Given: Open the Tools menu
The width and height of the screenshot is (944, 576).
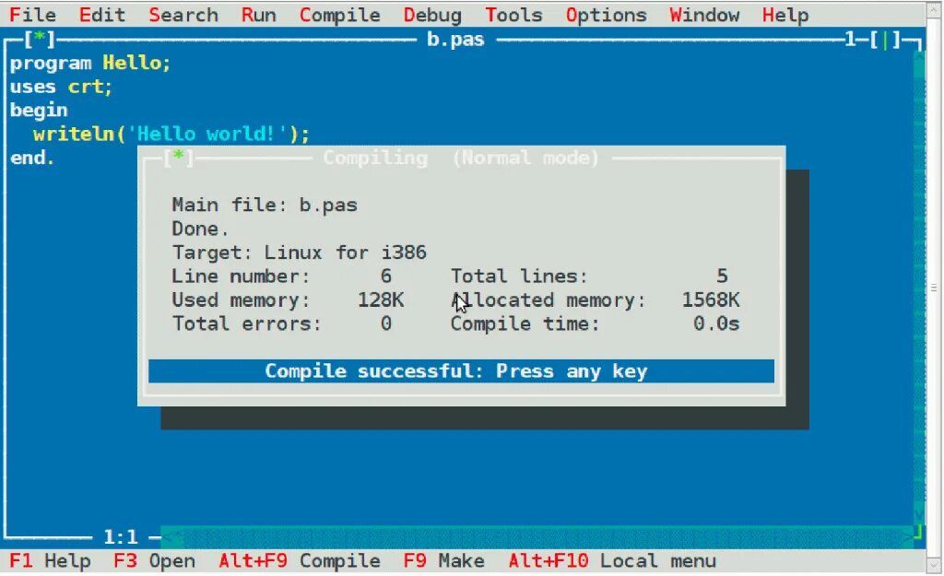Looking at the screenshot, I should (x=513, y=15).
